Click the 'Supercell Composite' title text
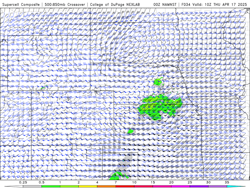This screenshot has height=188, width=250. (21, 5)
